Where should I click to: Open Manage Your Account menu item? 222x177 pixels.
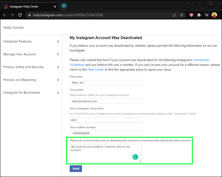tap(20, 54)
